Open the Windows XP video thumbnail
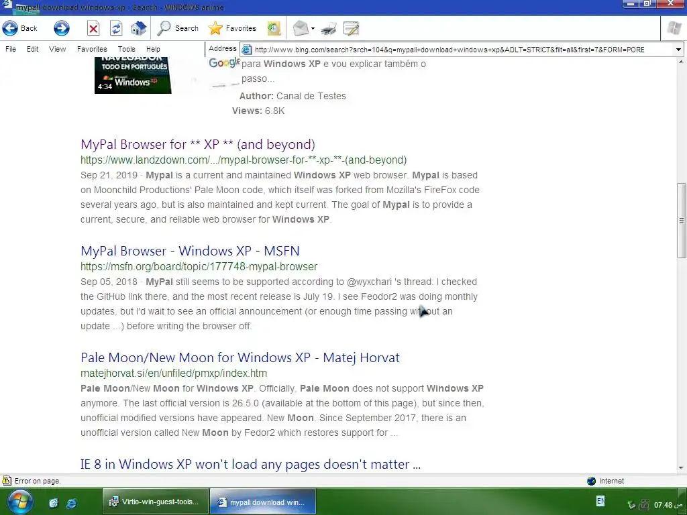 133,75
